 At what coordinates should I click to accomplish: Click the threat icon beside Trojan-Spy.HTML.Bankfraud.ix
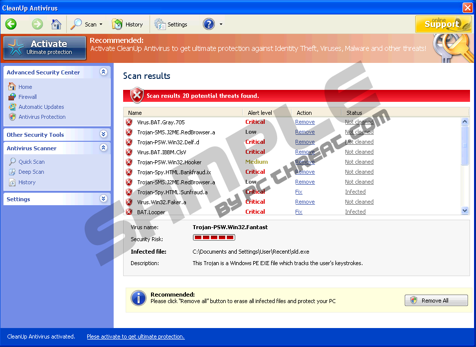(129, 172)
